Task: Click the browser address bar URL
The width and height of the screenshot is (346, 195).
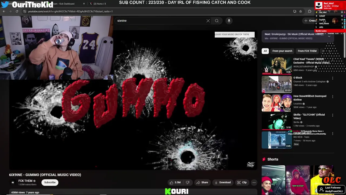Action: (70, 11)
